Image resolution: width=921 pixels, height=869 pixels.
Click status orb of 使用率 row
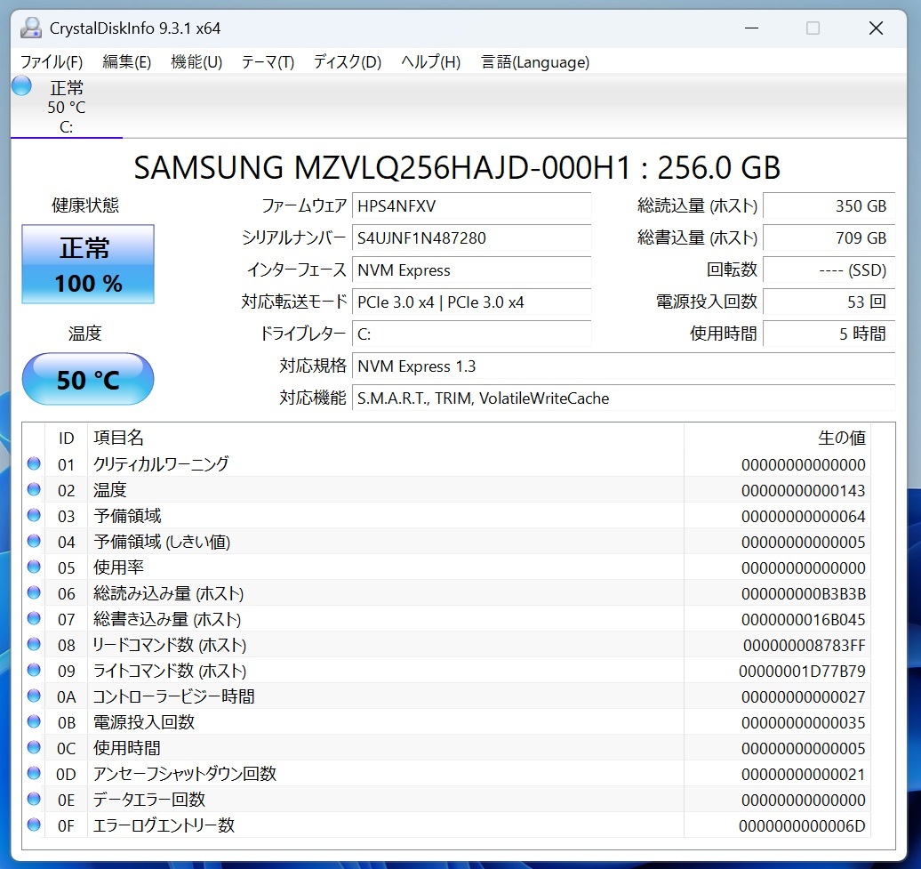coord(34,567)
